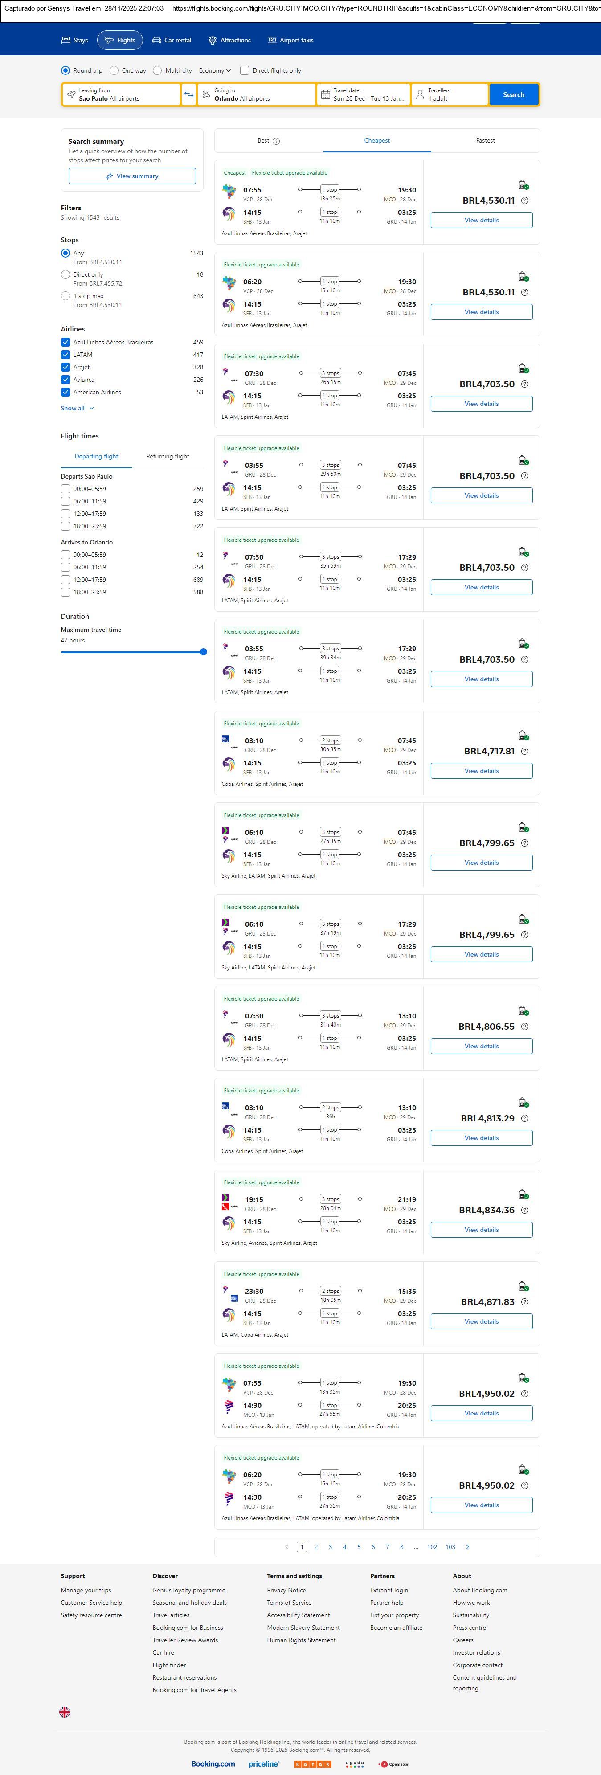
Task: Expand the airlines list with Show all
Action: point(77,409)
